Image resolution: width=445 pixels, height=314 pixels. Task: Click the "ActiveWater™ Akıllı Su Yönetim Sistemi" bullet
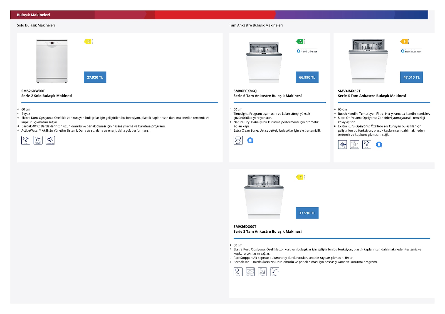pyautogui.click(x=85, y=130)
